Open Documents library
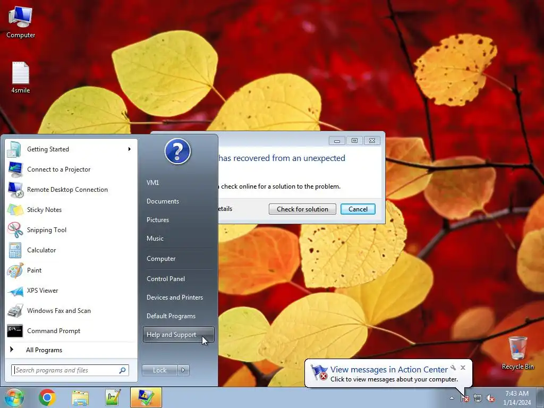Image resolution: width=544 pixels, height=408 pixels. point(178,201)
